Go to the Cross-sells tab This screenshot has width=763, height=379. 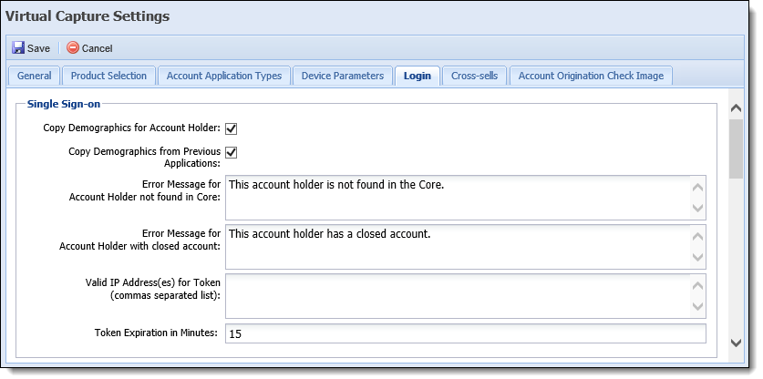(x=474, y=76)
